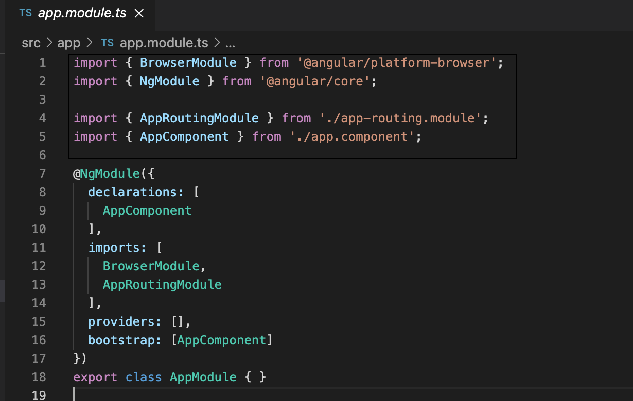Click the imports property on line 11
Screen dimensions: 633x401
pos(114,248)
